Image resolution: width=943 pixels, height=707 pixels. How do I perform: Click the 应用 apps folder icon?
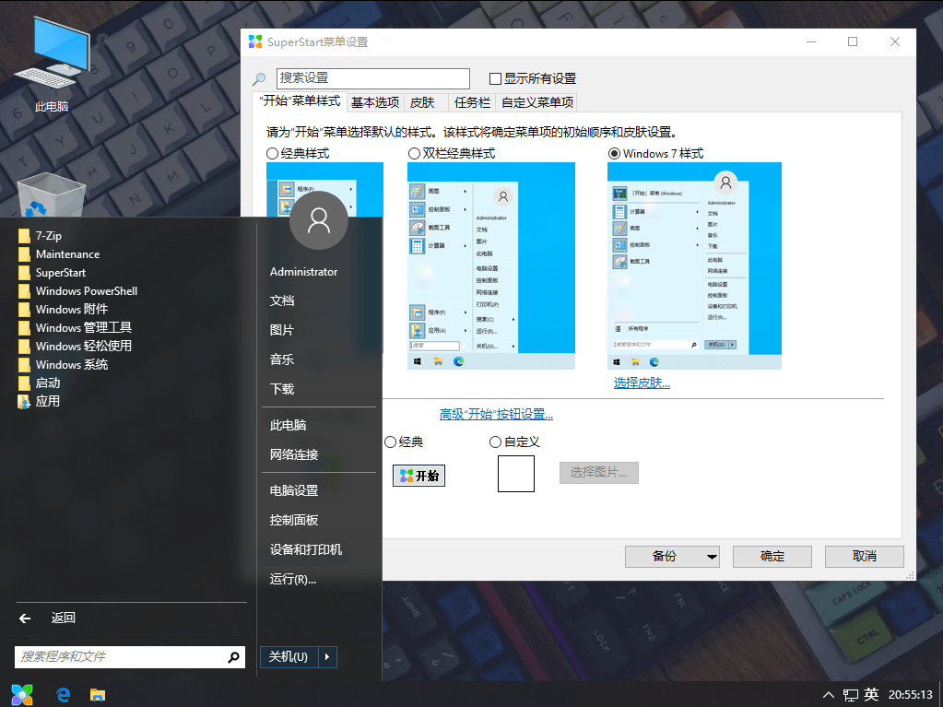tap(24, 402)
